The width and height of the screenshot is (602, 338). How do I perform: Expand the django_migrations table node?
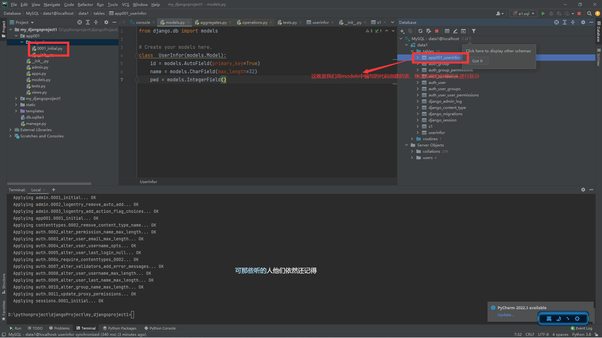pos(417,114)
